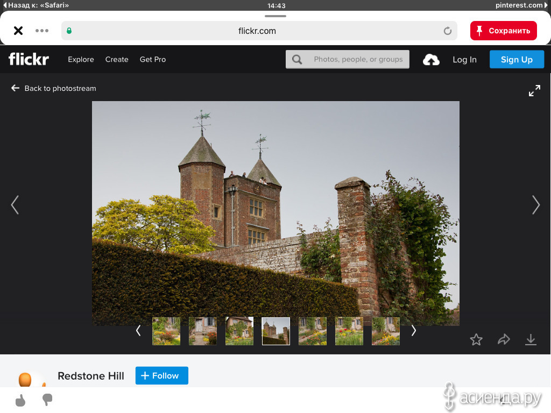Screen dimensions: 551x413
Task: Click the thumbs up icon
Action: [21, 400]
